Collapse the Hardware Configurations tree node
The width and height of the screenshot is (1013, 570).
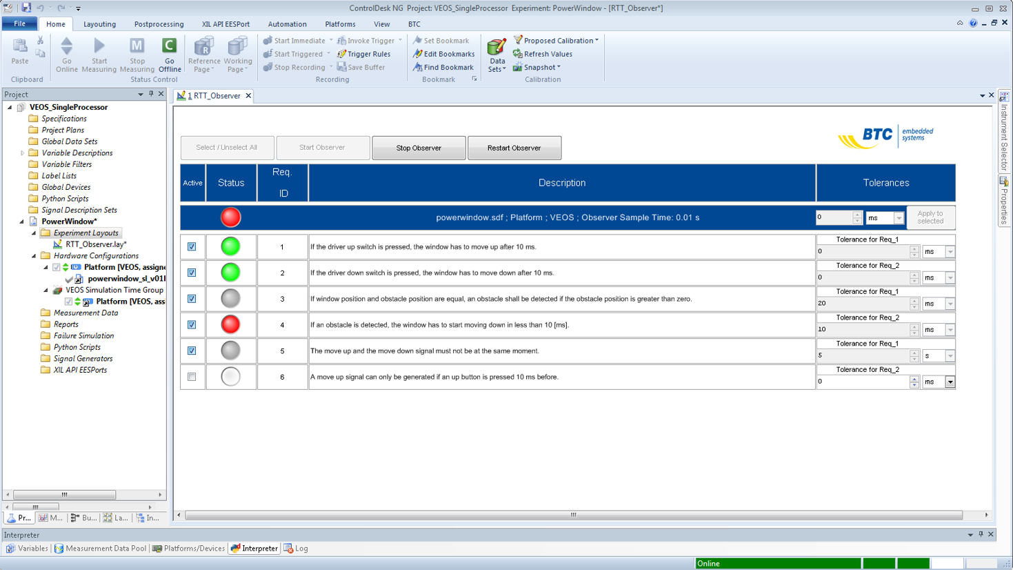pos(34,256)
